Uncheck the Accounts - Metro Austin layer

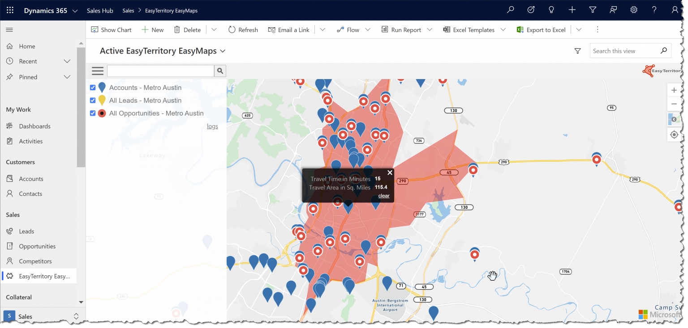click(93, 87)
